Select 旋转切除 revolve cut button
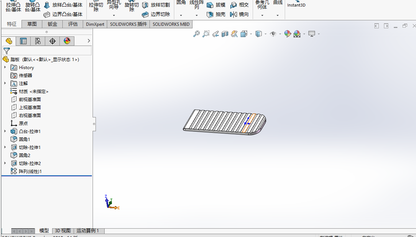Image resolution: width=416 pixels, height=237 pixels. [x=132, y=6]
